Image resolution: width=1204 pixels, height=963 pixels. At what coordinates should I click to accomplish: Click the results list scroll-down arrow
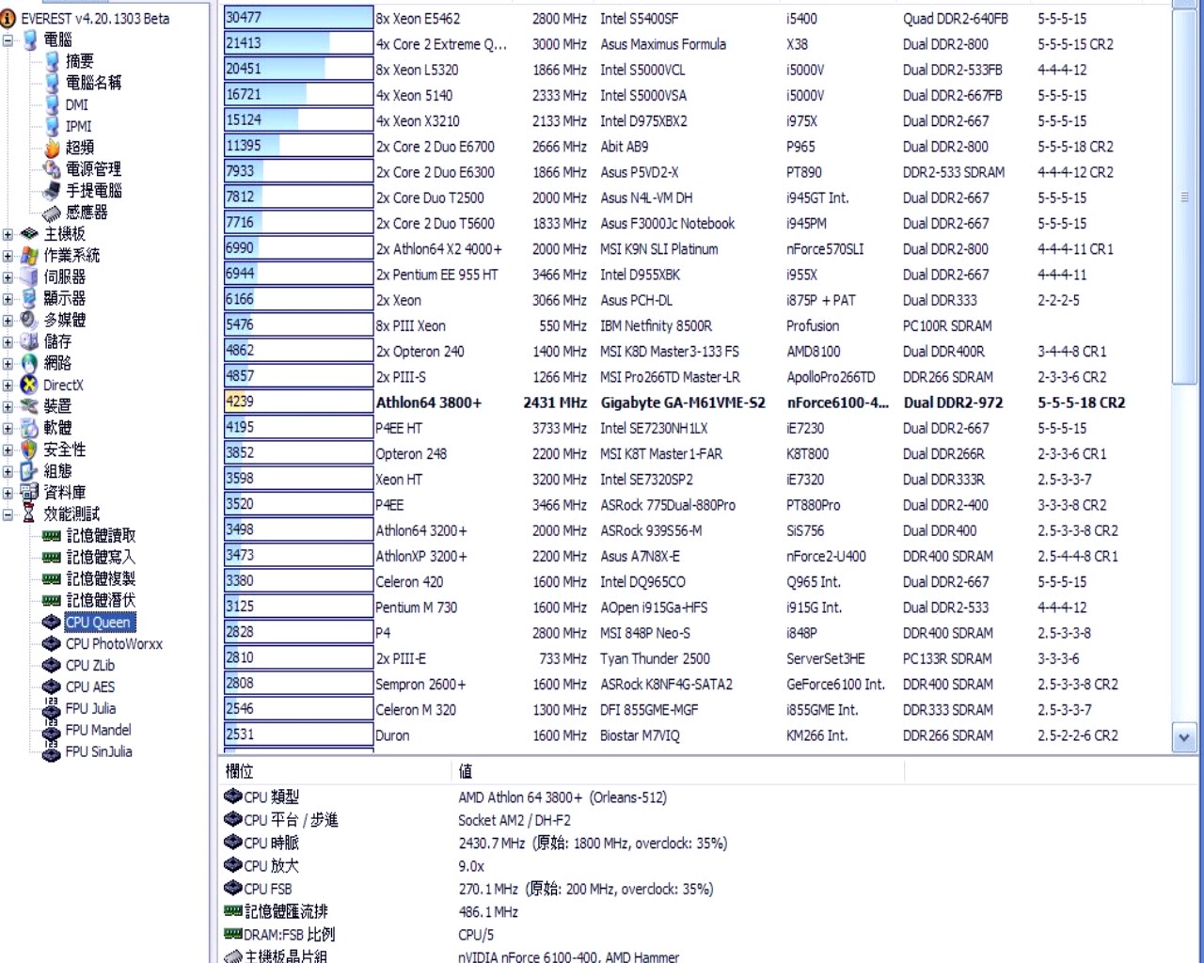(x=1184, y=738)
